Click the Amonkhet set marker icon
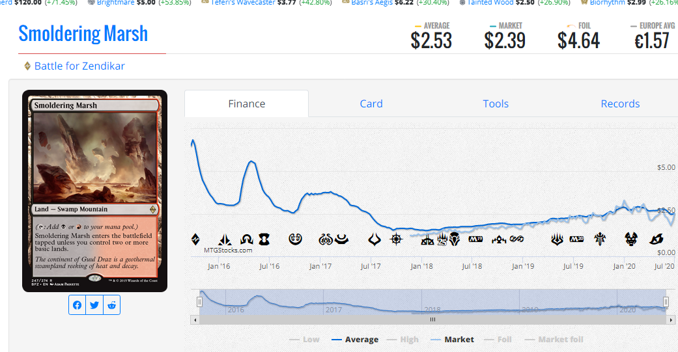Viewport: 678px width, 352px height. [x=341, y=239]
